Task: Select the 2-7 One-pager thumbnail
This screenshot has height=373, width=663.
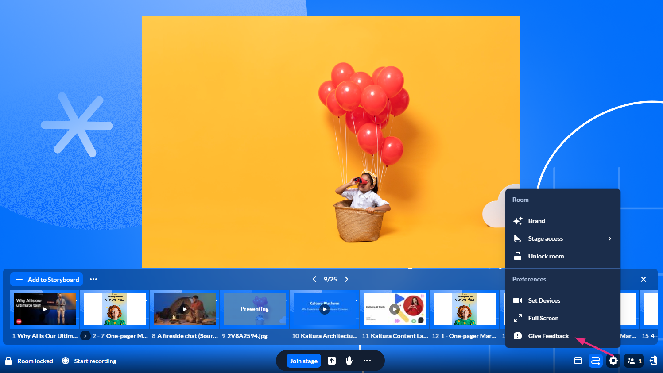Action: pyautogui.click(x=115, y=309)
